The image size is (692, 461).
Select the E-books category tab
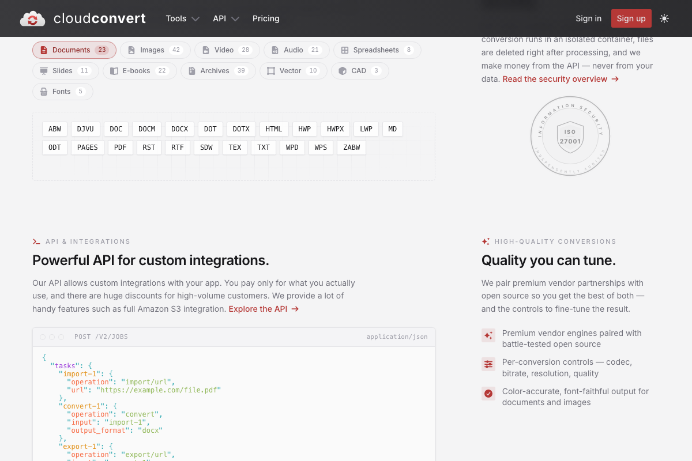140,71
